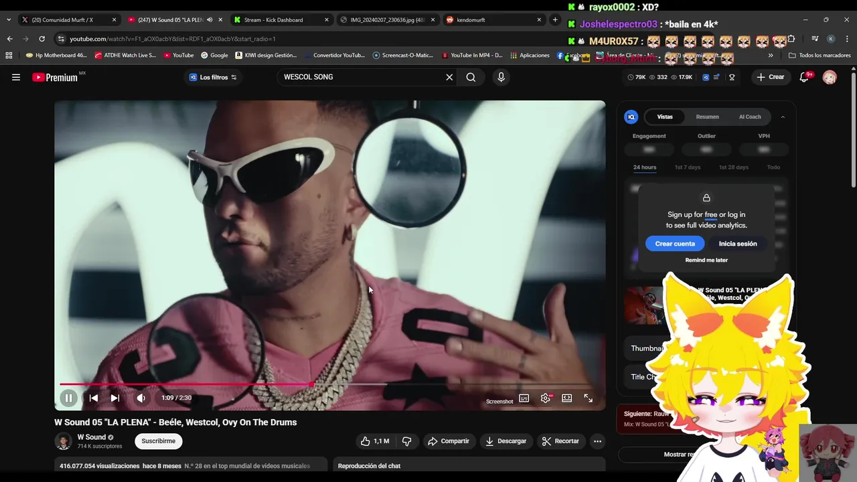The width and height of the screenshot is (857, 482).
Task: Open the W Sound channel name link
Action: pyautogui.click(x=92, y=437)
